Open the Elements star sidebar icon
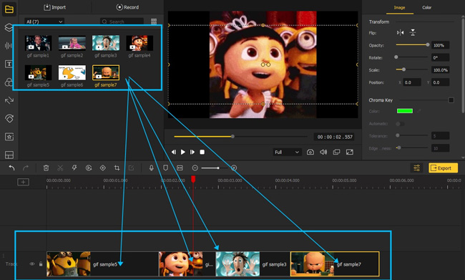 9,137
